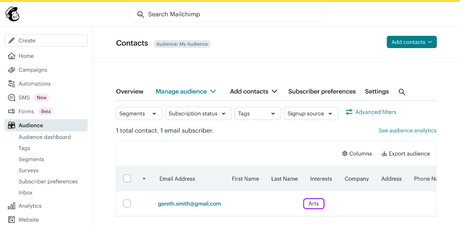Click the Advanced filters sliders icon
Image resolution: width=460 pixels, height=230 pixels.
coord(349,112)
